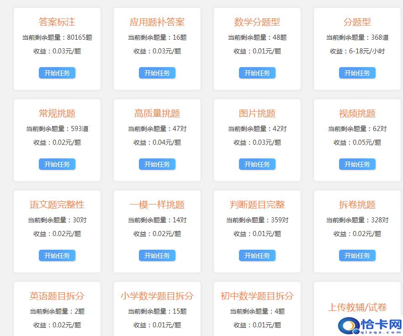Select the 高质量挑题 title text
The image size is (403, 336).
coord(157,113)
